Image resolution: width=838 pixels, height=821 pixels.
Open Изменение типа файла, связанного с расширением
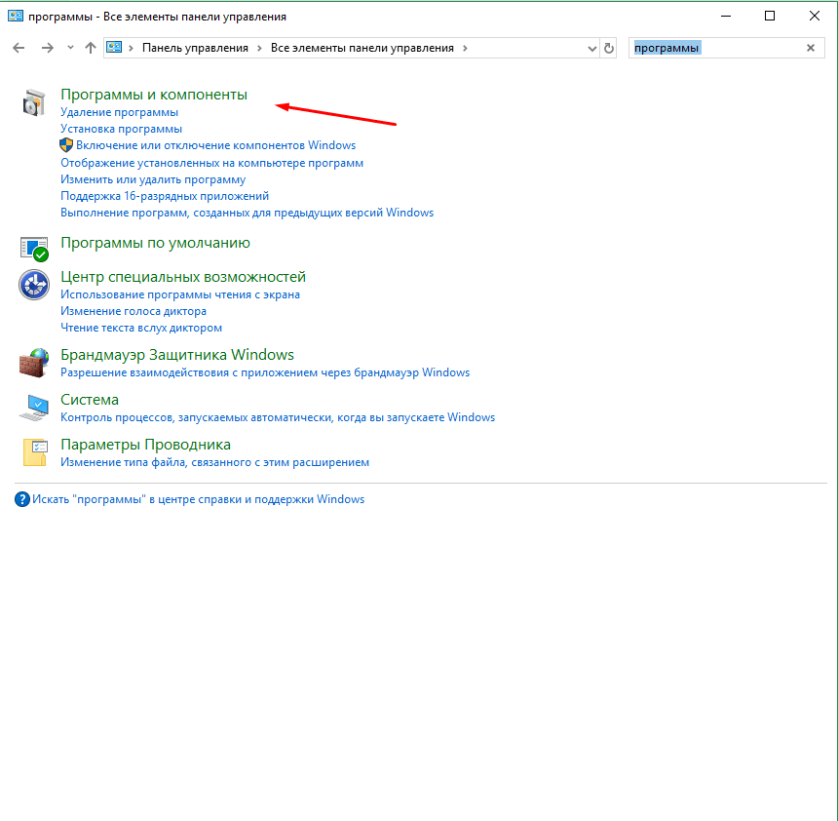(214, 462)
